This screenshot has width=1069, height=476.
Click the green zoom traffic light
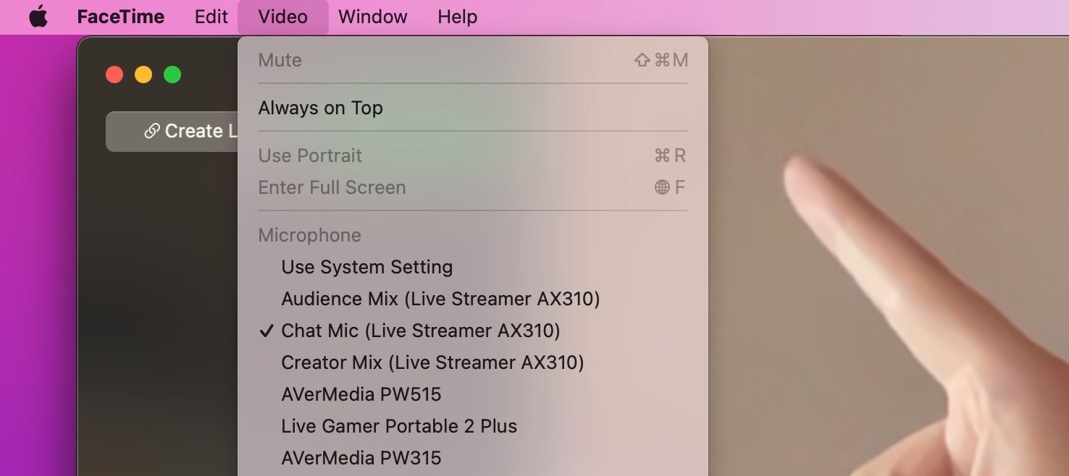coord(172,74)
